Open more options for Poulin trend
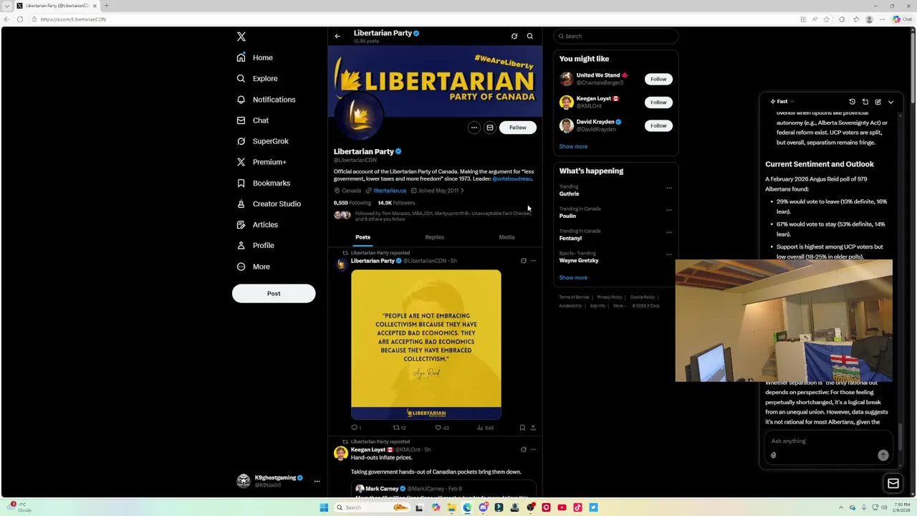The height and width of the screenshot is (516, 917). click(x=669, y=210)
